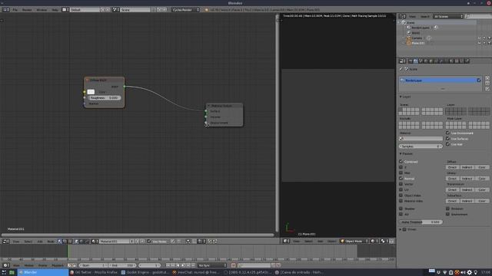Switch to Mozilla Firefox taskbar window
This screenshot has height=276, width=492.
point(94,273)
